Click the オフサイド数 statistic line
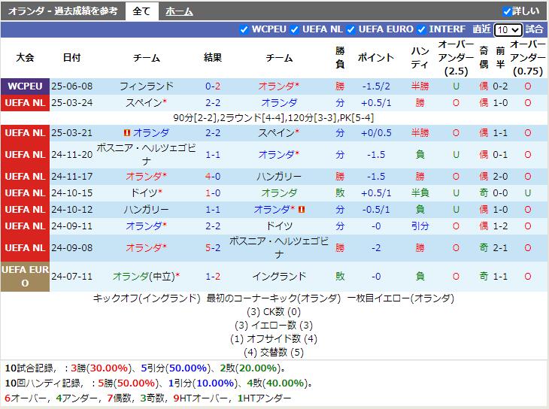 274,339
